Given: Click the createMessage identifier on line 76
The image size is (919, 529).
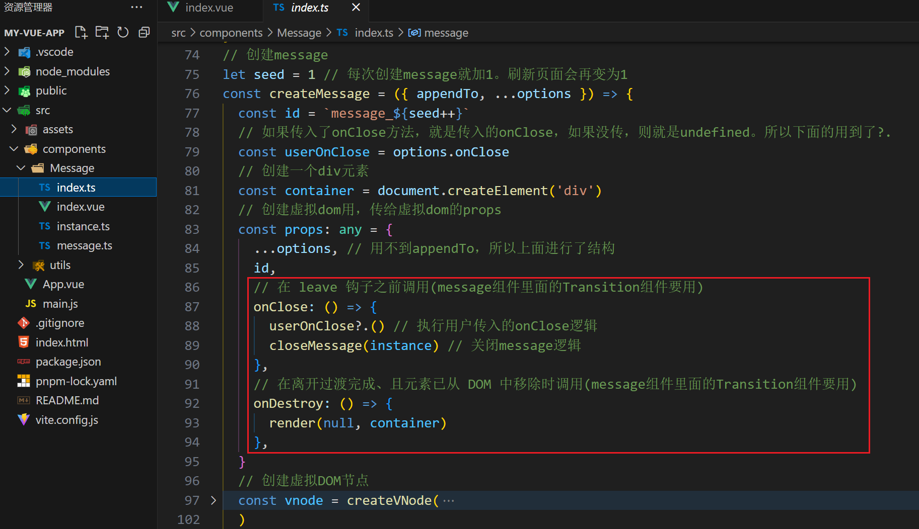Looking at the screenshot, I should click(320, 94).
